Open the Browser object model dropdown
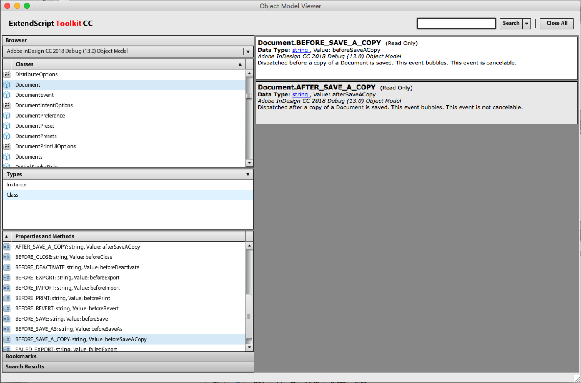The image size is (581, 383). 248,51
